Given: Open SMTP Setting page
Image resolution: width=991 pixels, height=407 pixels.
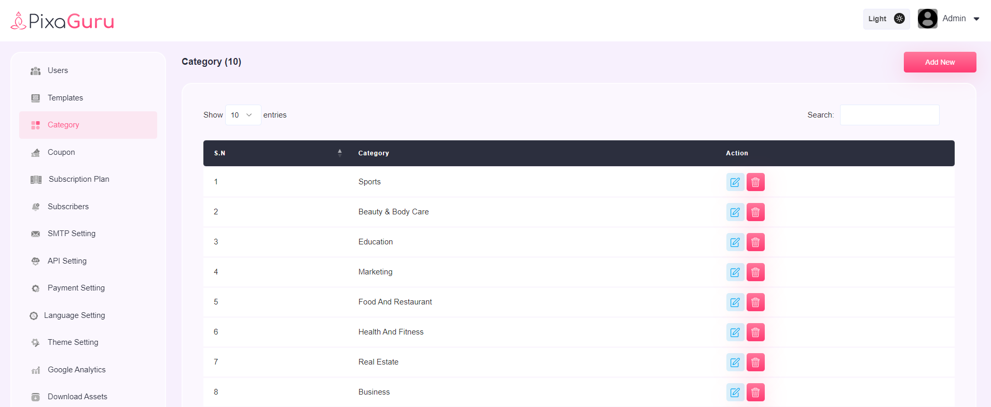Looking at the screenshot, I should [x=88, y=234].
